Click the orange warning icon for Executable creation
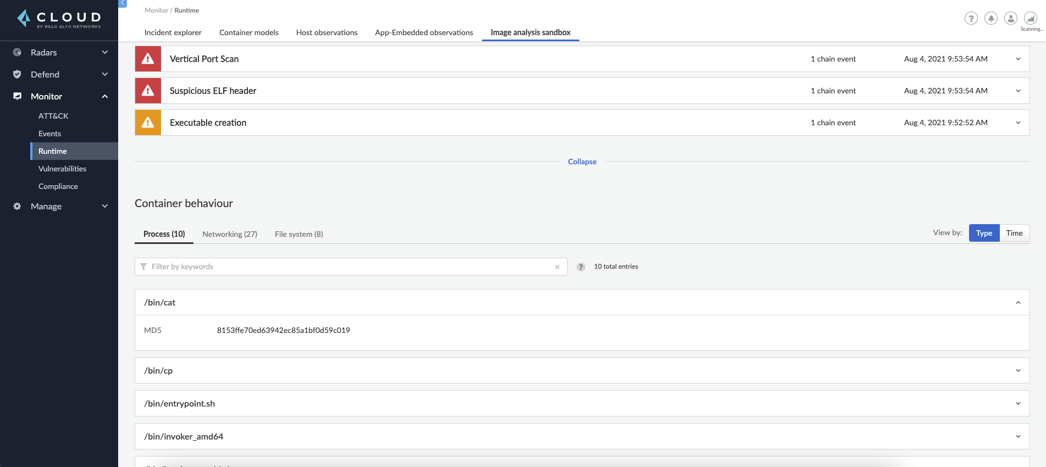Viewport: 1046px width, 467px height. click(148, 123)
